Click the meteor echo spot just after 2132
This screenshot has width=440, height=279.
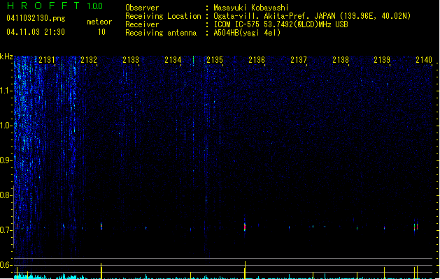(x=101, y=226)
